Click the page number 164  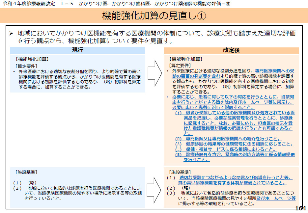[x=300, y=208]
